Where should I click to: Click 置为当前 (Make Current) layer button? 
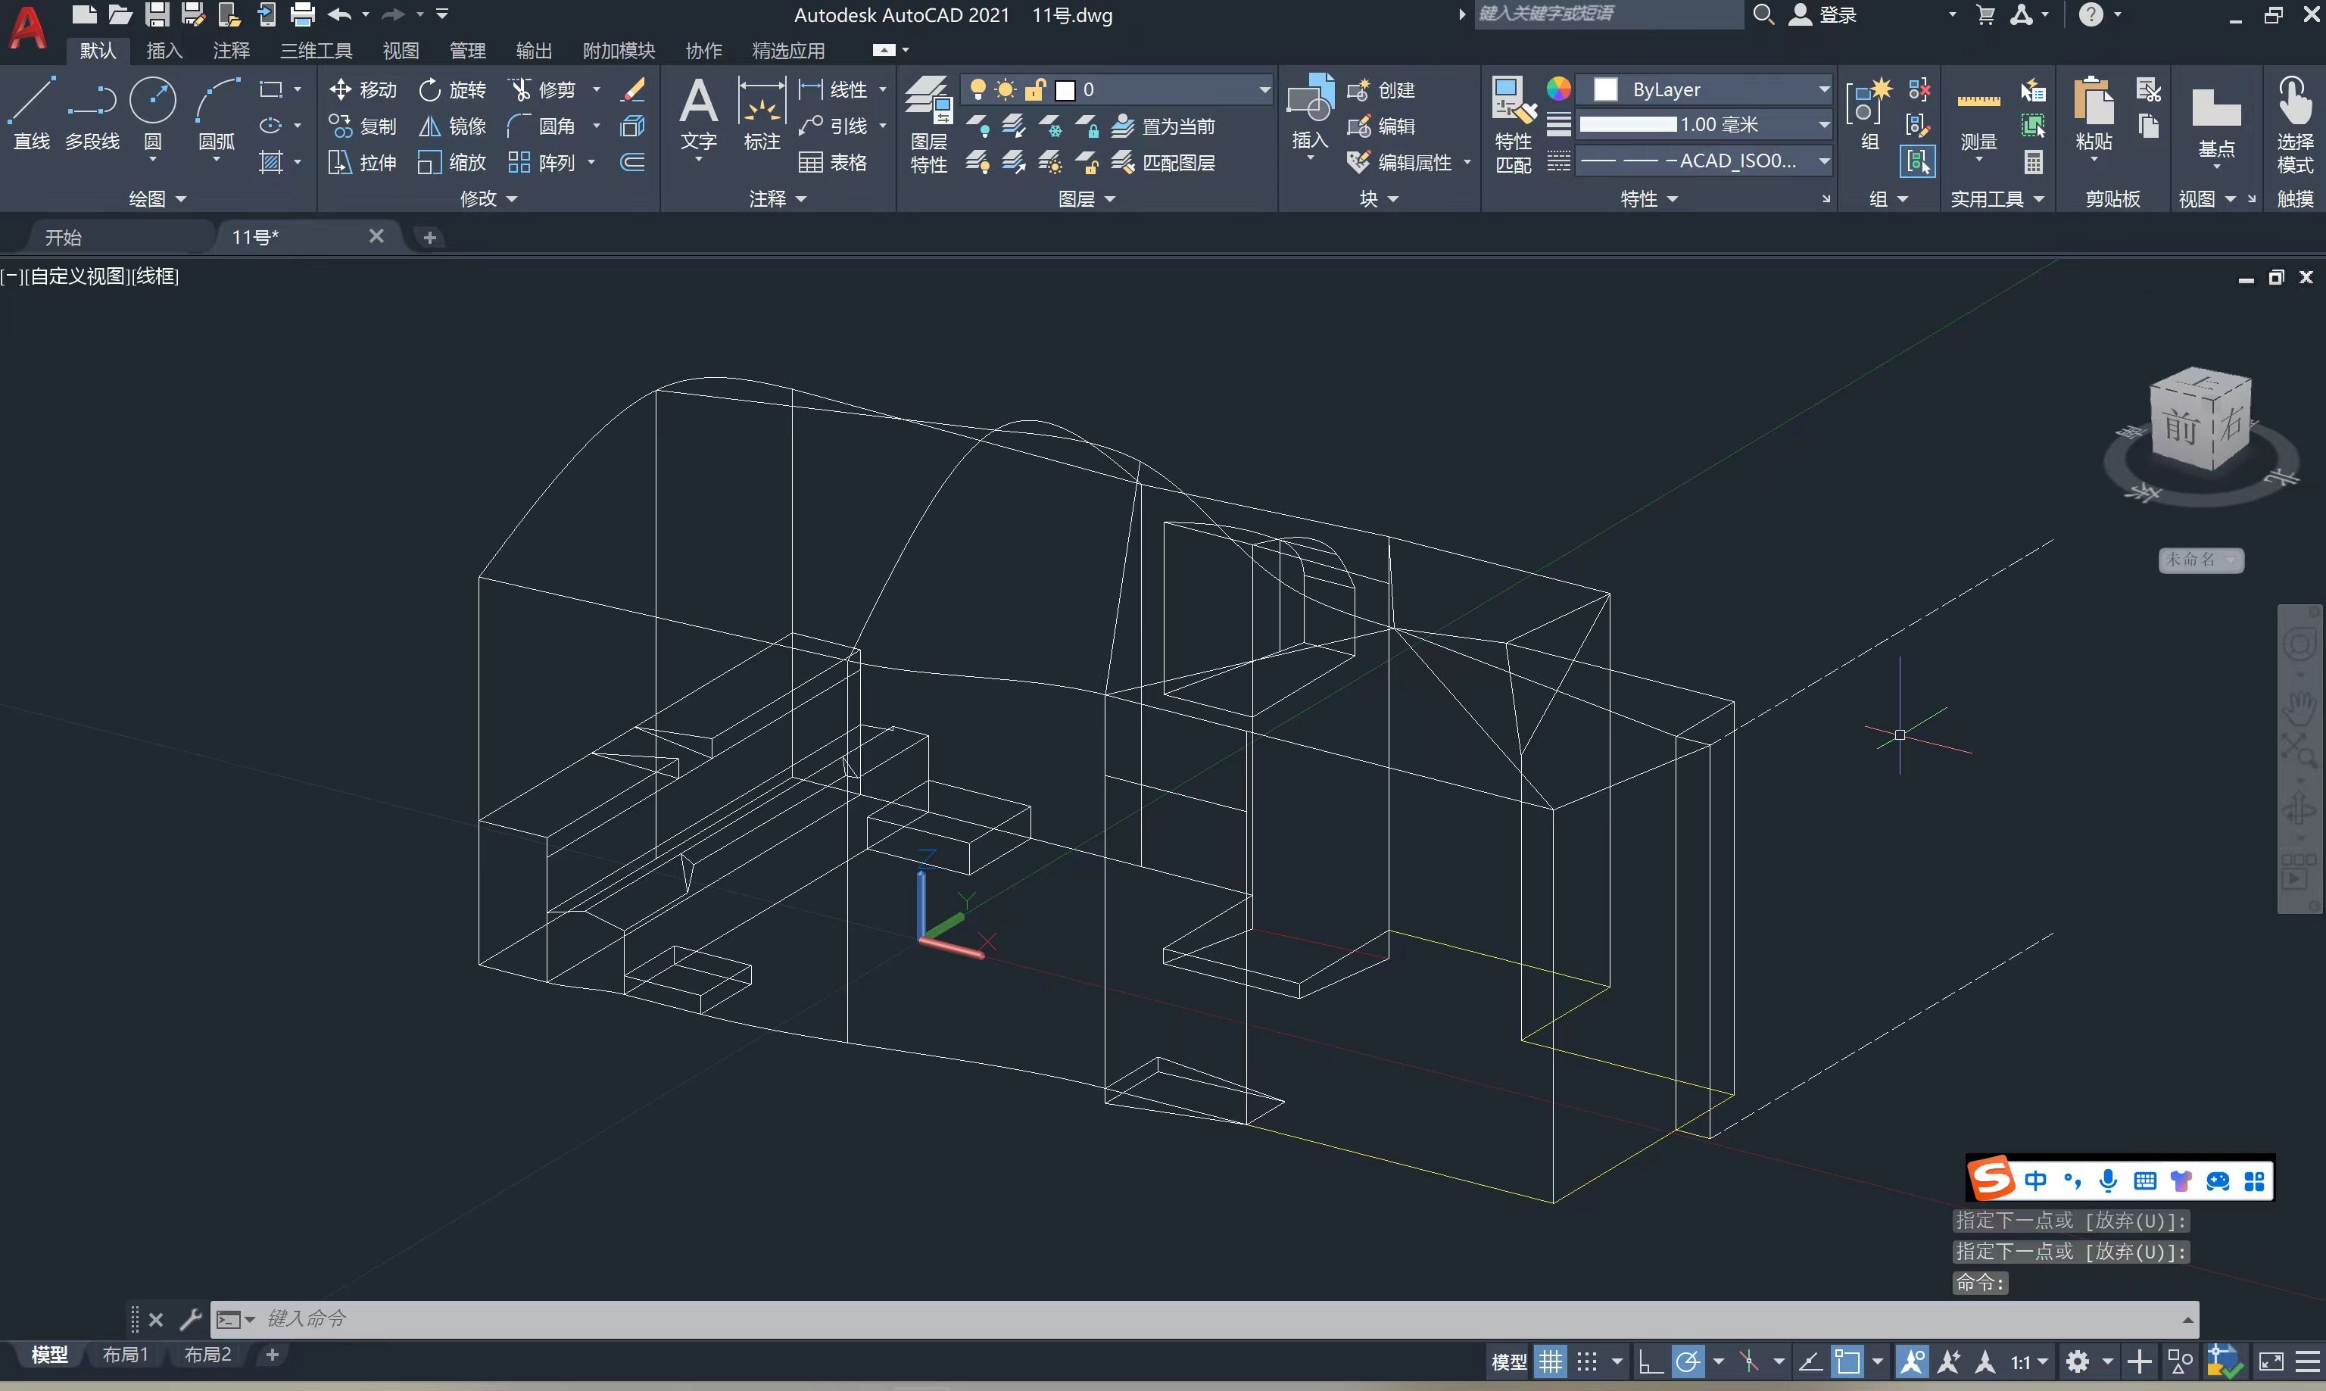(x=1163, y=126)
